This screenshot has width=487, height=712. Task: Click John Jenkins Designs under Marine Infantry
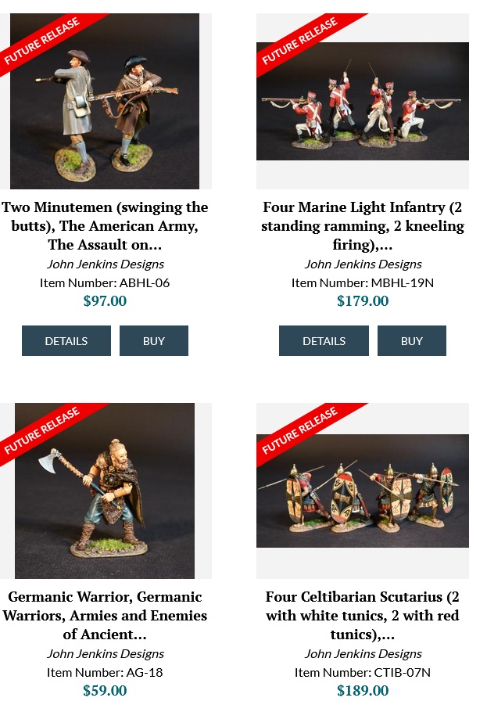tap(363, 264)
